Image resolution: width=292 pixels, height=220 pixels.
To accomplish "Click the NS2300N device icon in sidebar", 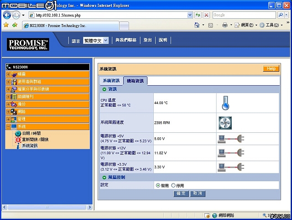I will point(9,67).
